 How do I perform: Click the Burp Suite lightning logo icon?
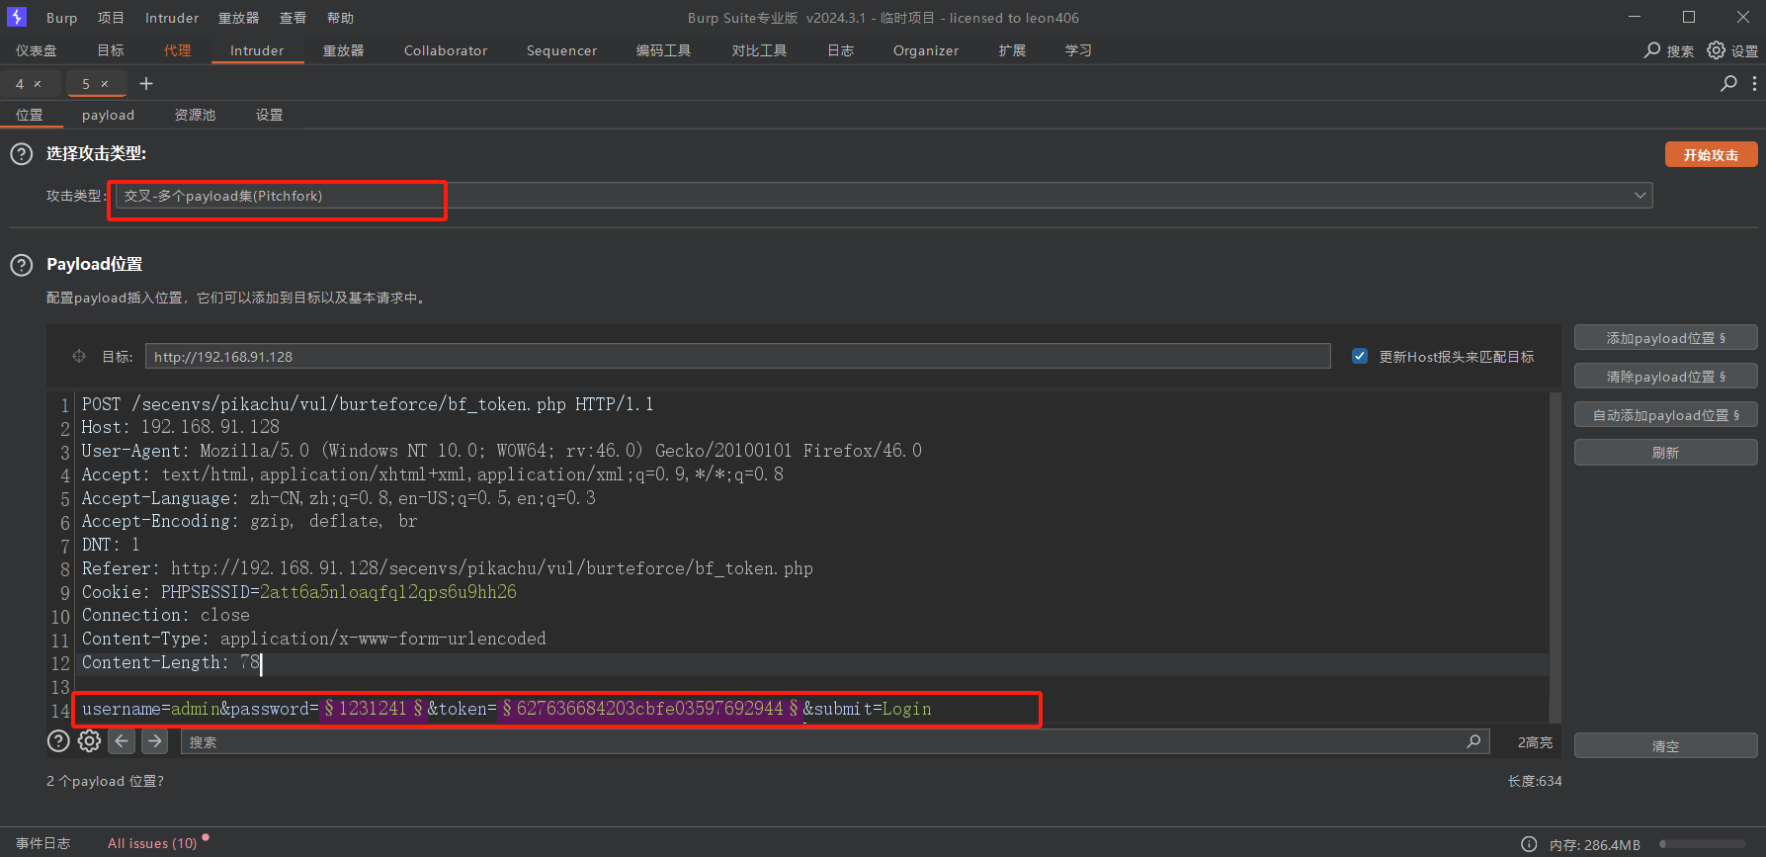(17, 17)
